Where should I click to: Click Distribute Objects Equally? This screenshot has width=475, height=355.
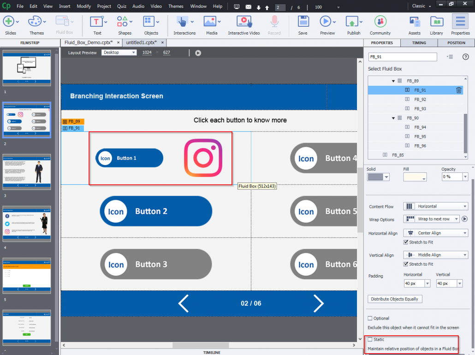[394, 299]
